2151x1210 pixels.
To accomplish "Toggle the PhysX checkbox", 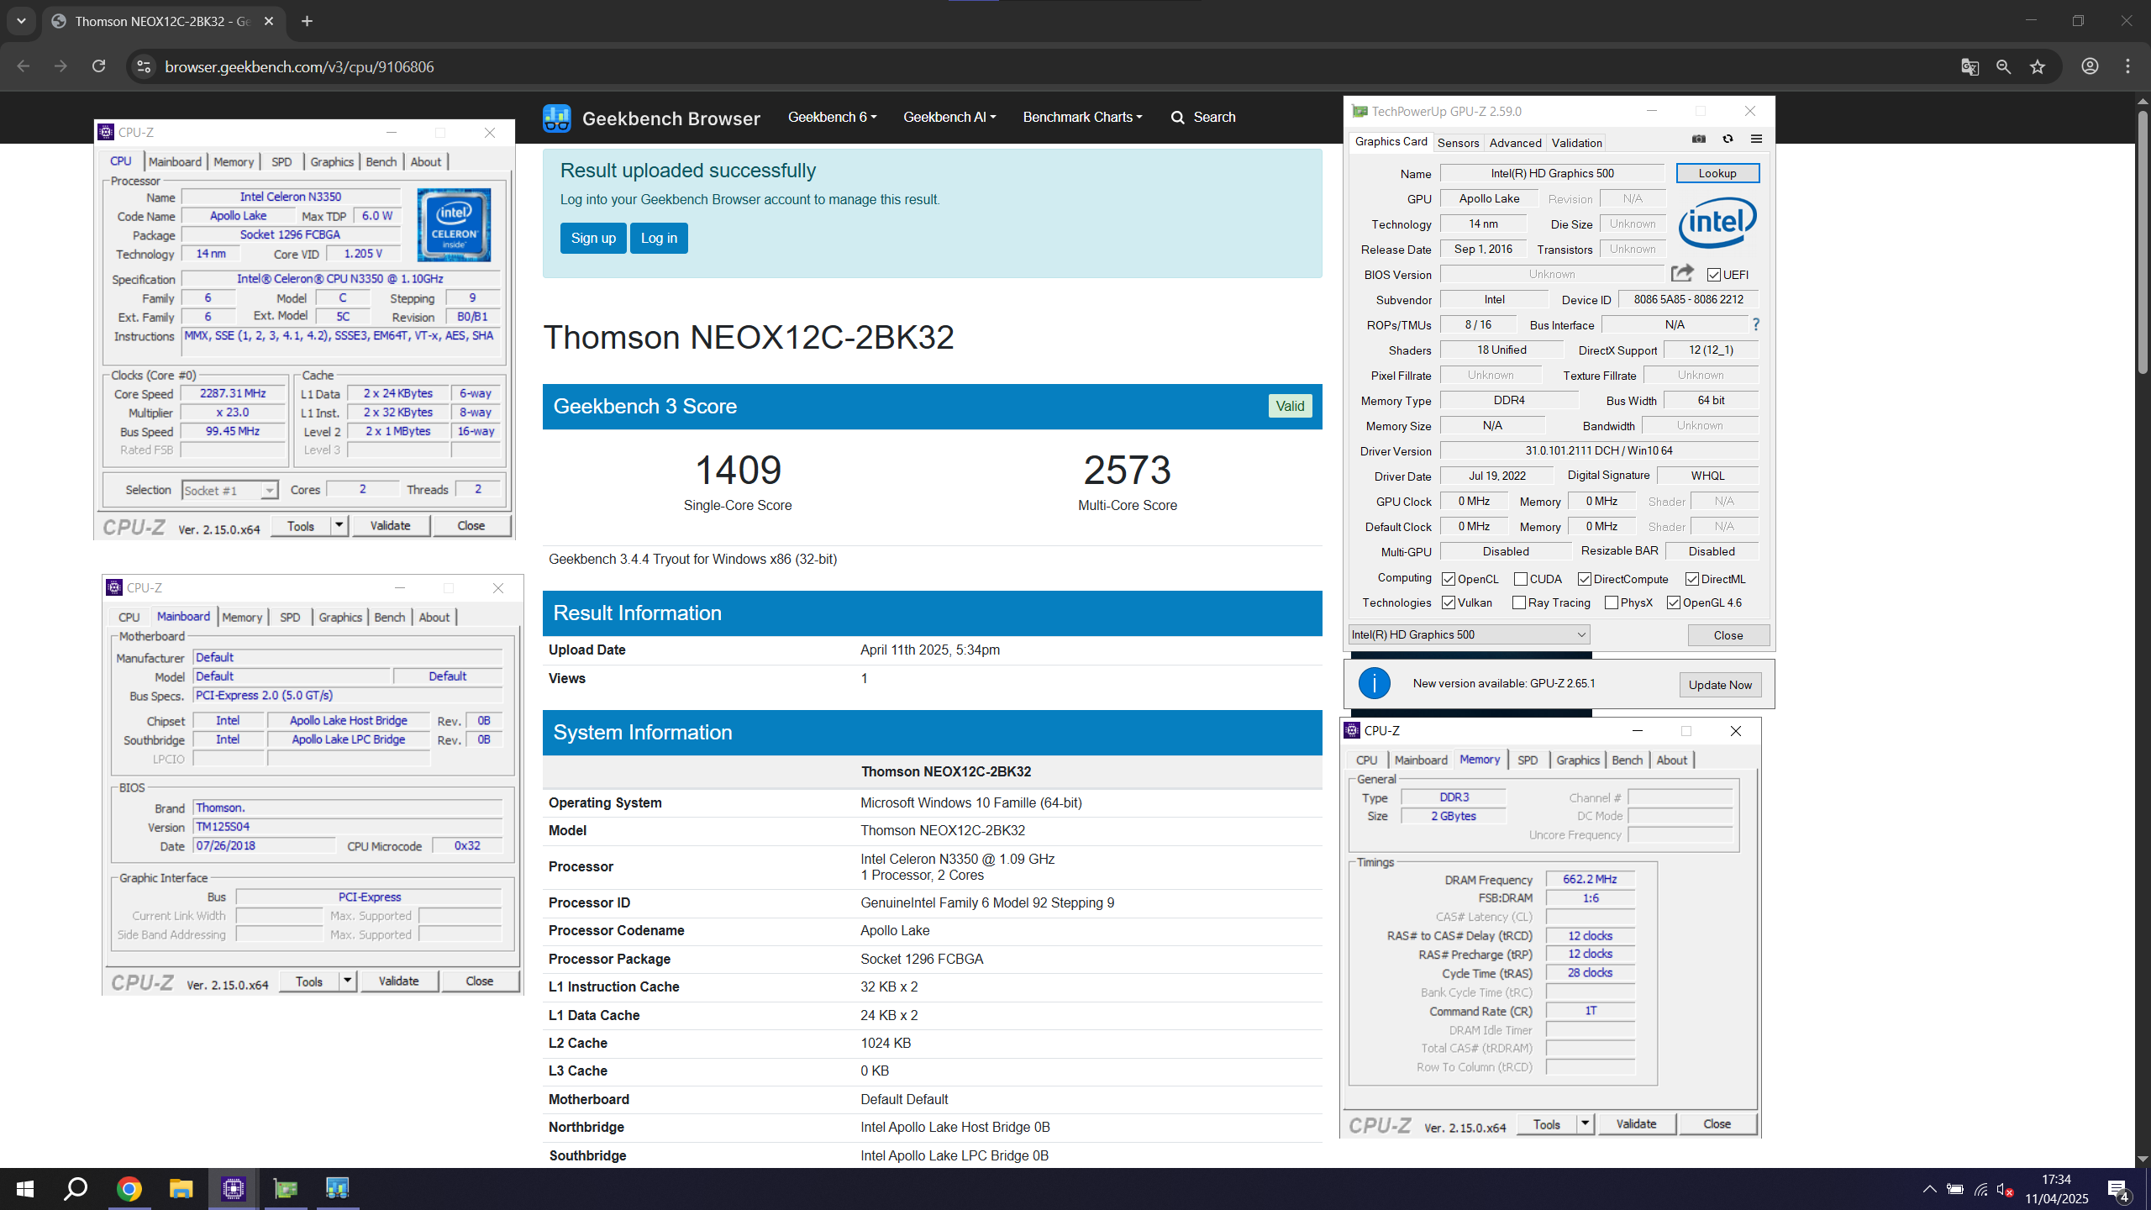I will (1612, 602).
